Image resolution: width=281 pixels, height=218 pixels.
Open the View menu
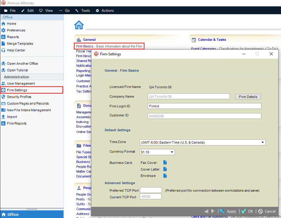tap(46, 11)
